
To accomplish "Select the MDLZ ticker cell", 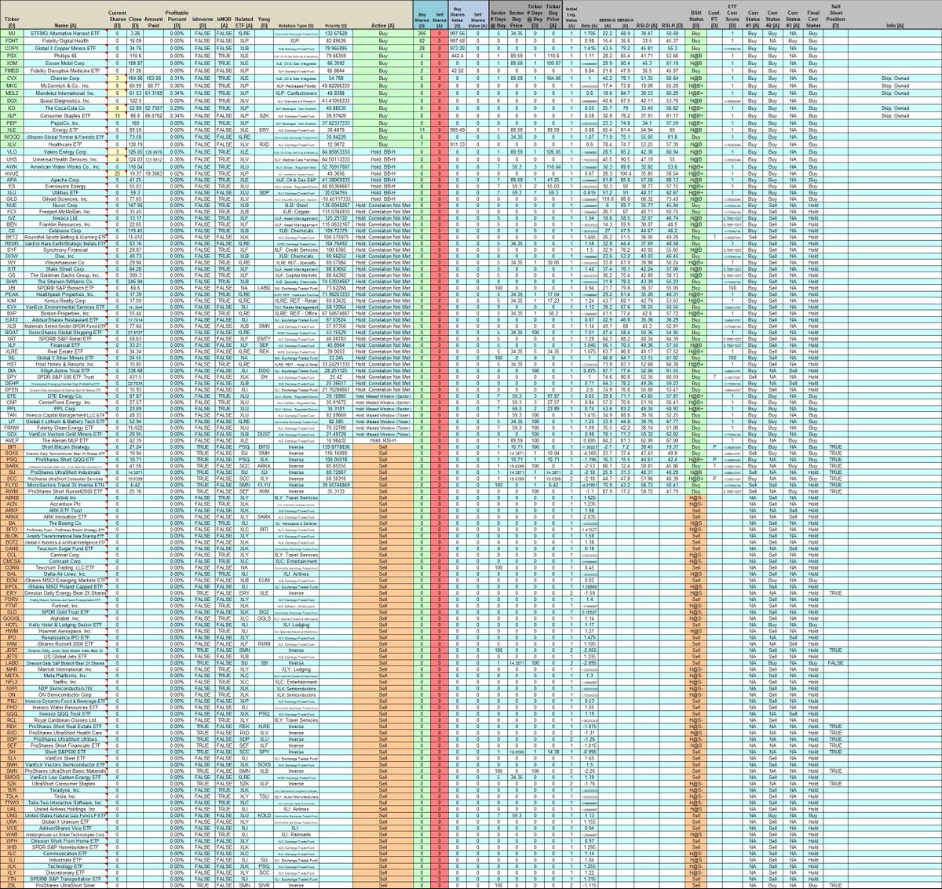I will point(12,93).
